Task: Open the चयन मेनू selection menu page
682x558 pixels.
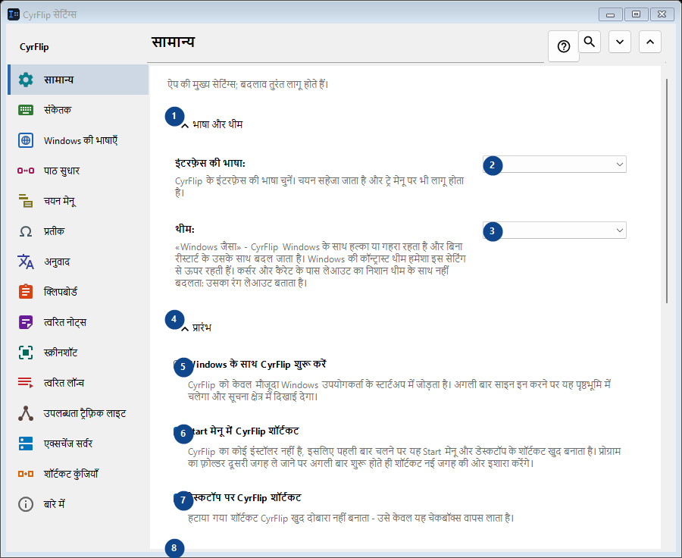Action: click(x=78, y=201)
